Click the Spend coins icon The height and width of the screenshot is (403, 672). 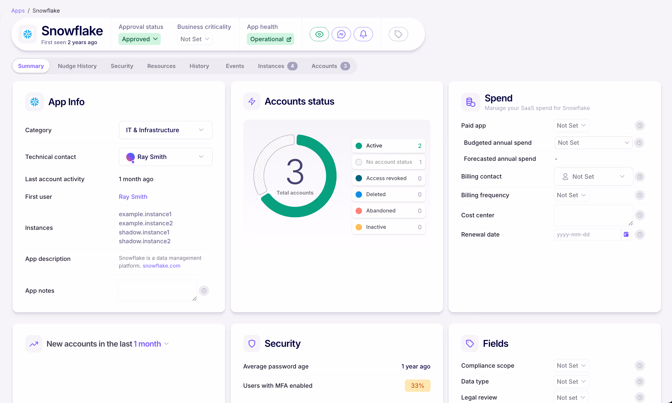tap(470, 102)
